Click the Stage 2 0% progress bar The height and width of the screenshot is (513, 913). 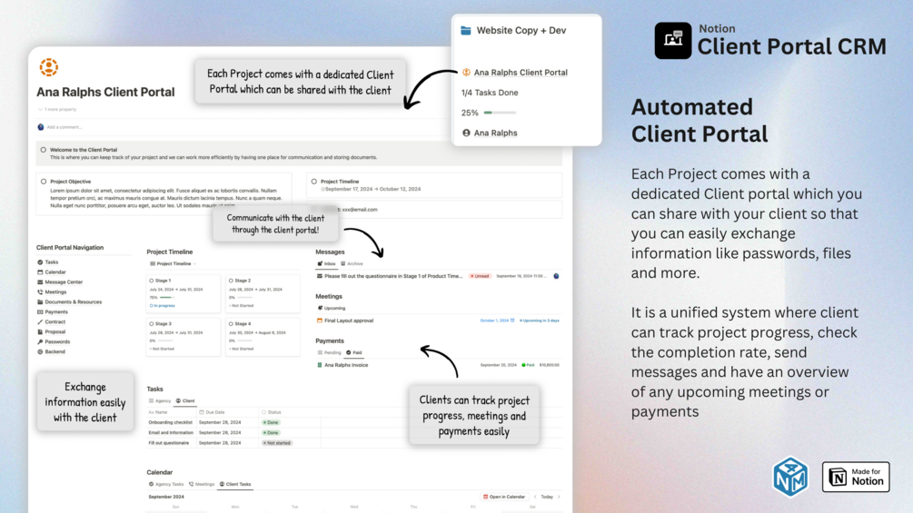click(x=244, y=297)
